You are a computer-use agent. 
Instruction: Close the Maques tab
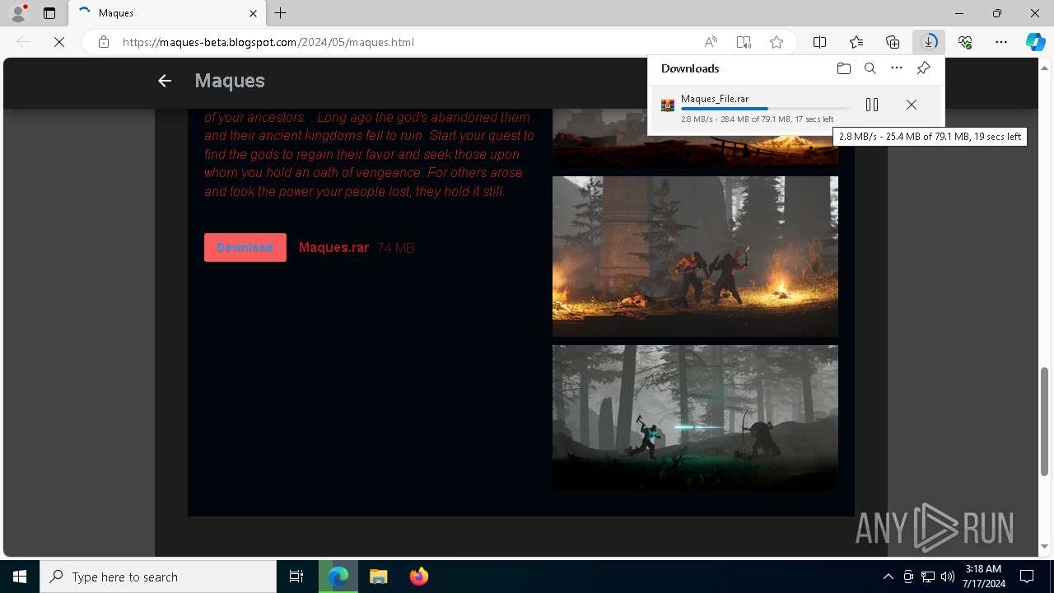coord(253,13)
